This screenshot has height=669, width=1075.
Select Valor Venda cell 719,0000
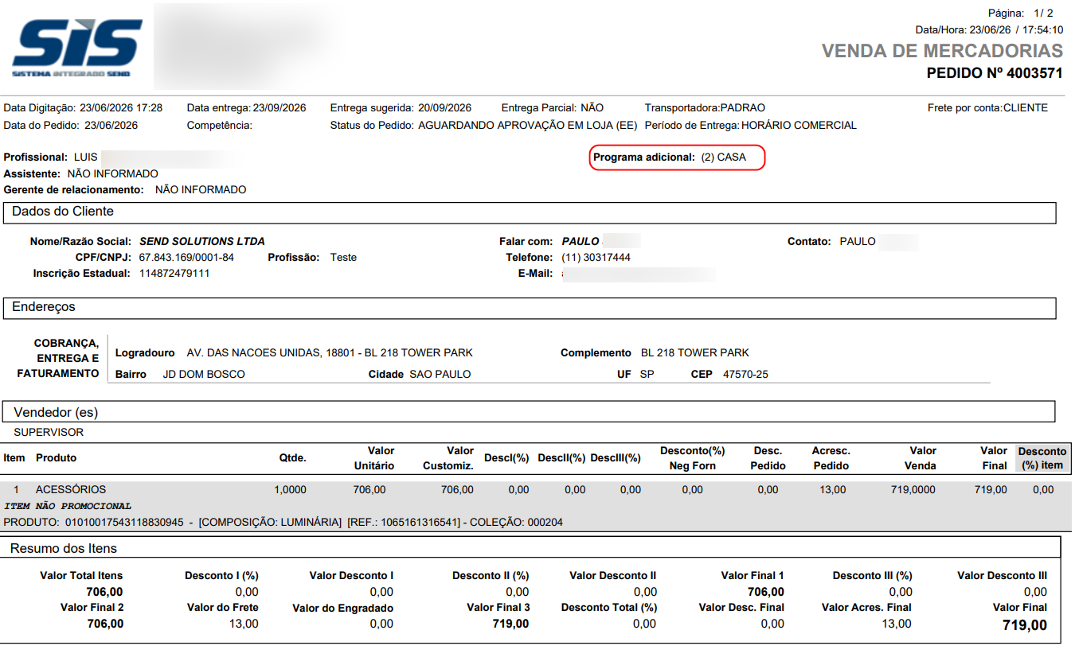click(x=913, y=490)
